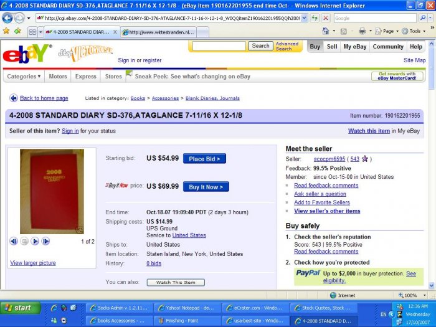Viewport: 436px width, 327px height.
Task: Open the recent pages dropdown beside Forward
Action: 29,19
